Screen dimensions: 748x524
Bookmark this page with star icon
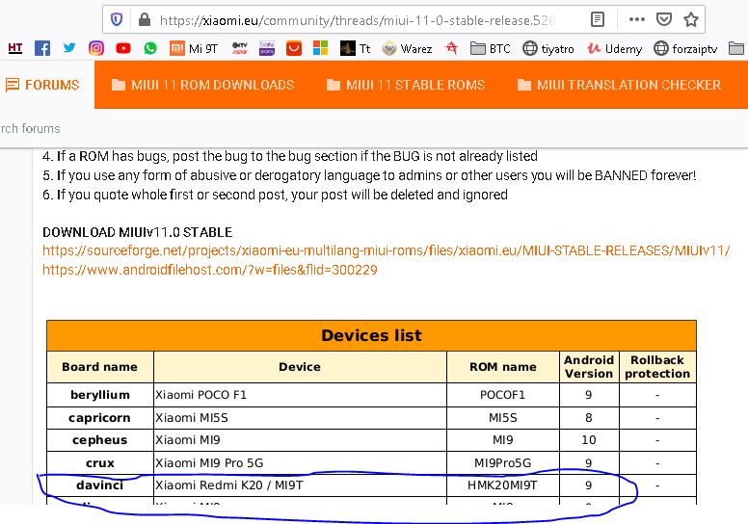point(691,19)
